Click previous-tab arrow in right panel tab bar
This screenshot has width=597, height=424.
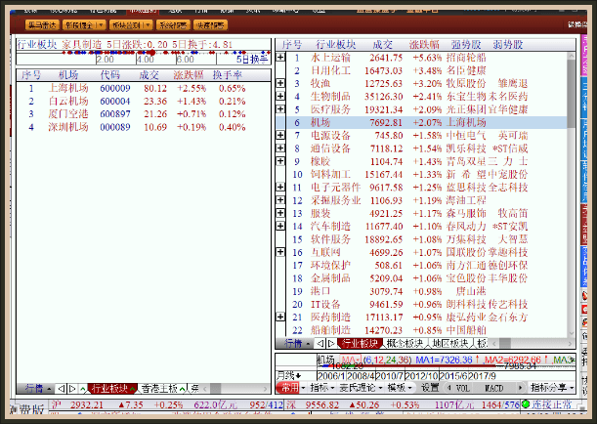click(x=320, y=343)
